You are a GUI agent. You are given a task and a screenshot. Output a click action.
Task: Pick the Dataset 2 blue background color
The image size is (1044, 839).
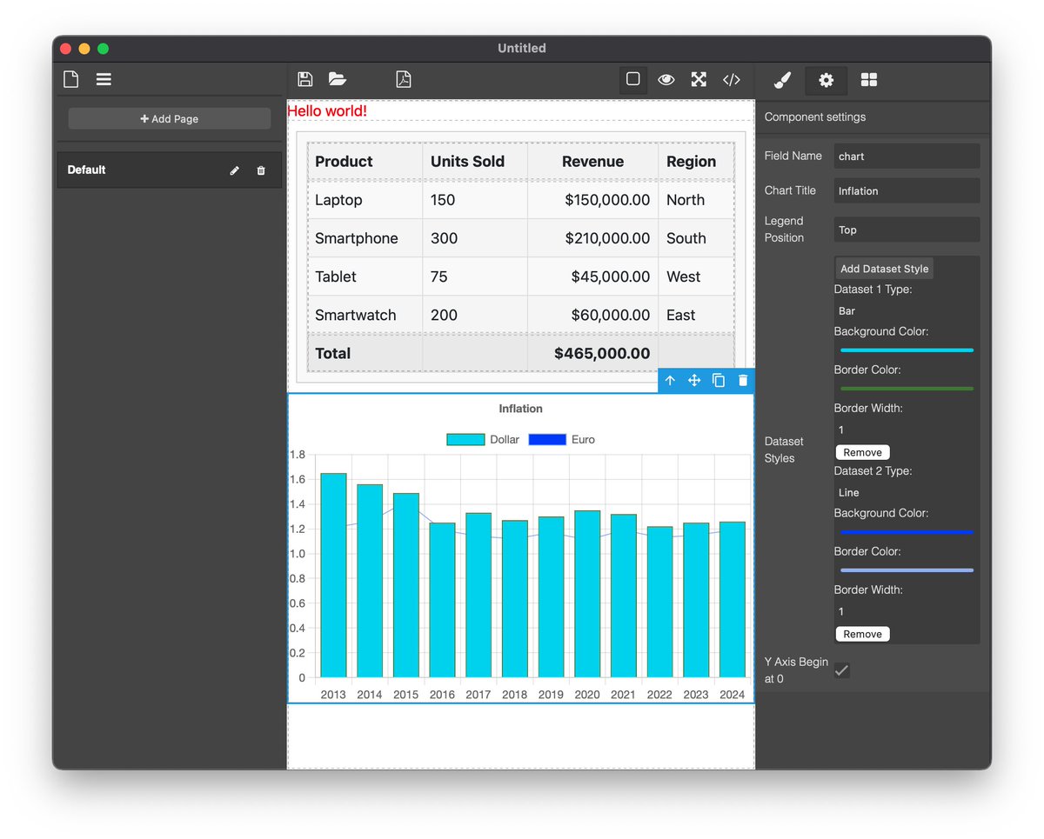coord(907,532)
